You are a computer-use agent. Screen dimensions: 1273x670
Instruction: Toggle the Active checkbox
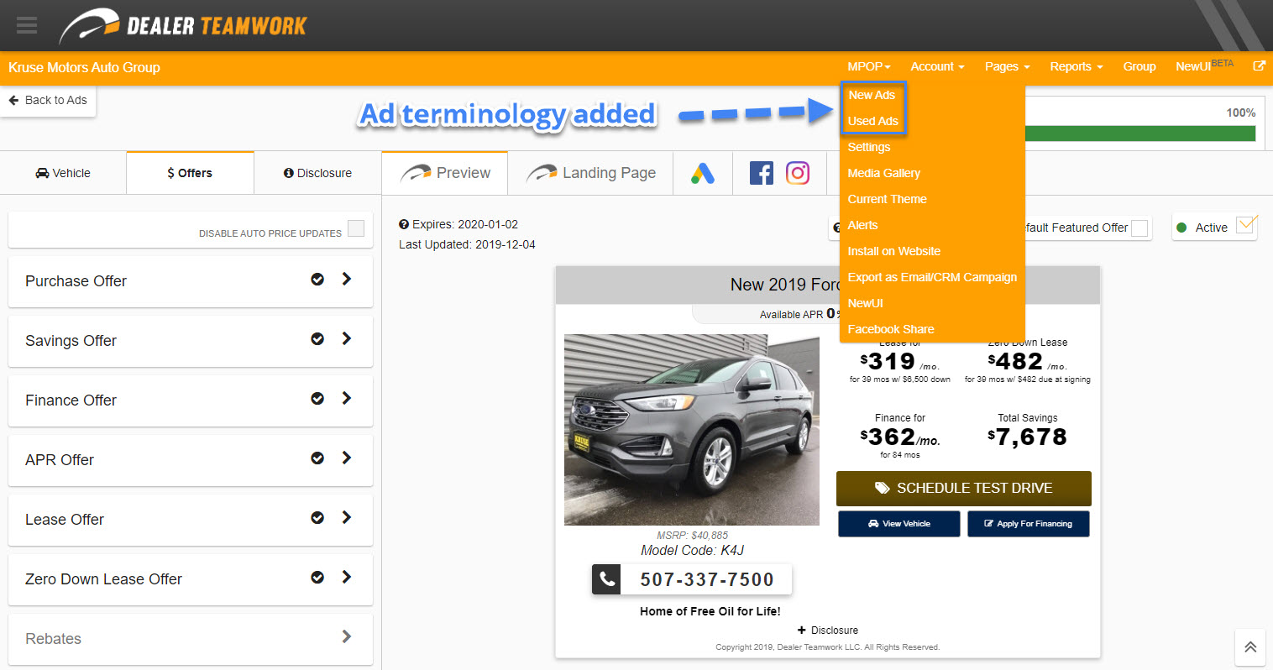coord(1246,225)
